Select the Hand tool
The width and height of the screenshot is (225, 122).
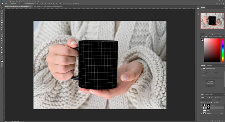pos(2,52)
